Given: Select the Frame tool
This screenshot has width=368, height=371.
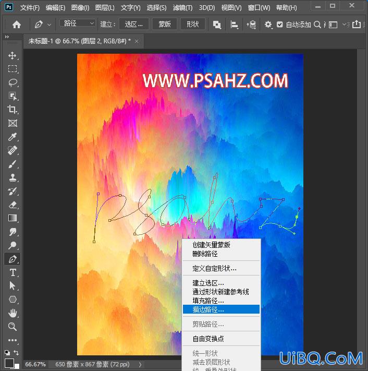Looking at the screenshot, I should [13, 123].
